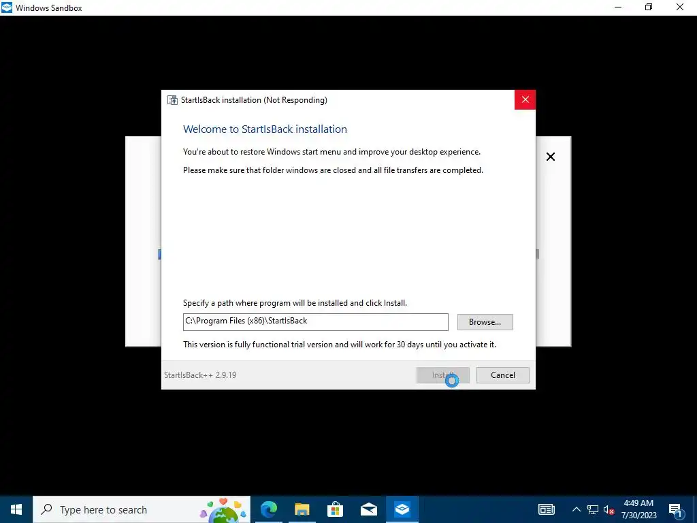
Task: Open Microsoft Store from taskbar
Action: click(335, 509)
